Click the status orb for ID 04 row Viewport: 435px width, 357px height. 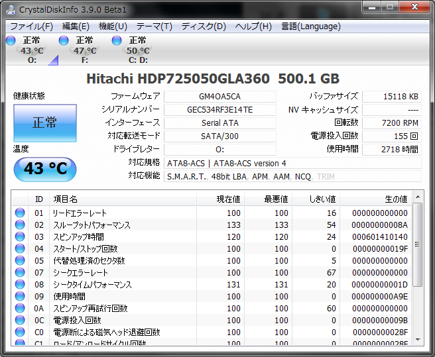click(20, 248)
